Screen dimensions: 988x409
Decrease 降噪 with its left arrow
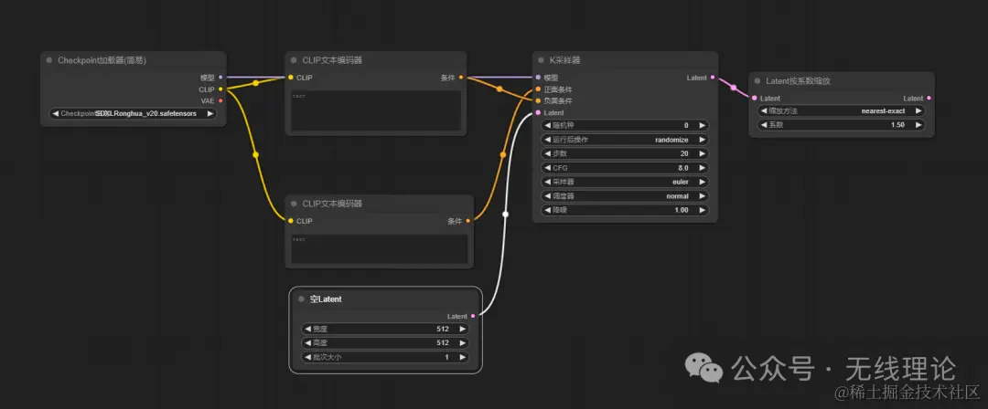[548, 210]
